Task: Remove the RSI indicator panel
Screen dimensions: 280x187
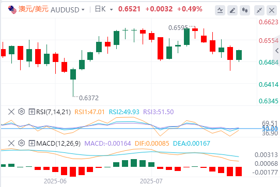Action: 11,112
